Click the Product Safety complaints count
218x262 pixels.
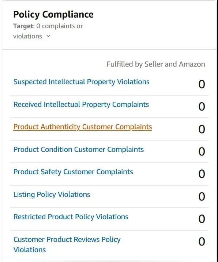click(x=202, y=174)
